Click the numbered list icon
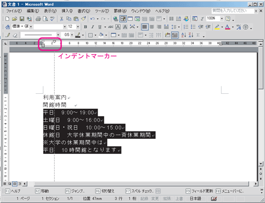 186,27
